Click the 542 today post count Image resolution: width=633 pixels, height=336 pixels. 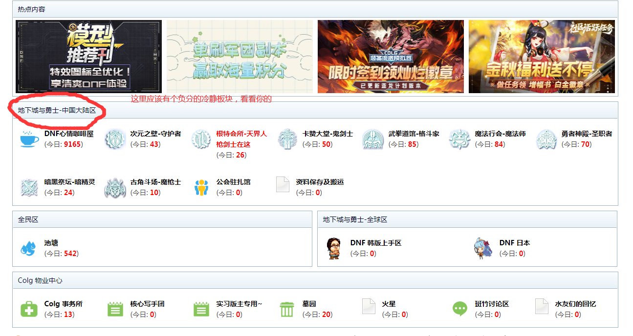pos(70,254)
